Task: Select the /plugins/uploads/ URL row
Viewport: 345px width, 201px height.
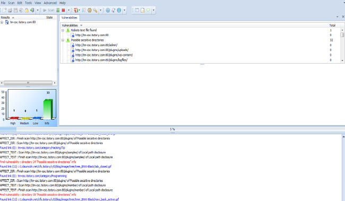Action: 200,50
